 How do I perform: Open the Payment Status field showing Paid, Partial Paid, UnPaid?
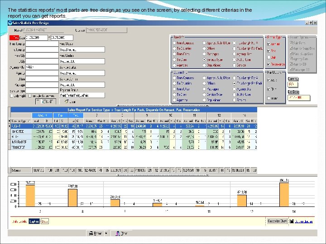(82, 95)
